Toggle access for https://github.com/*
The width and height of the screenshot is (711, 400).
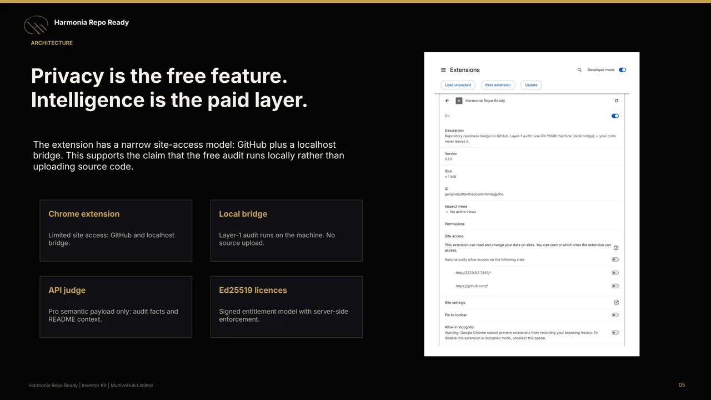click(x=615, y=286)
